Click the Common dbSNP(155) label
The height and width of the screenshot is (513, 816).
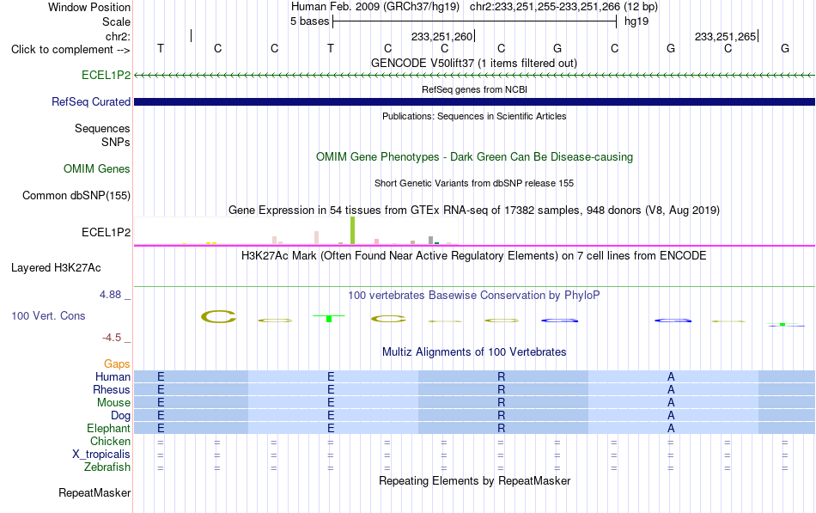(76, 195)
